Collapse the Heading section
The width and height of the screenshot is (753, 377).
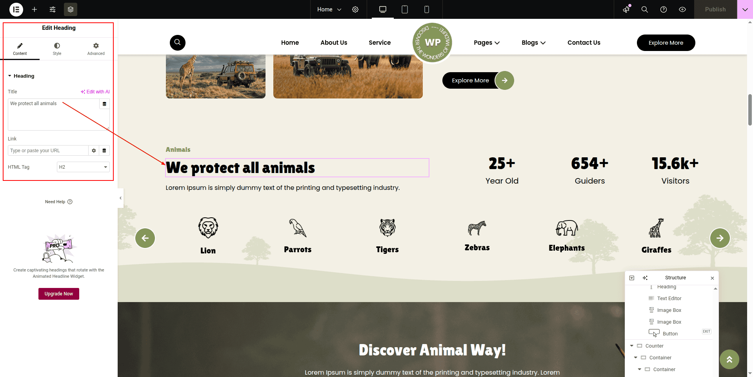(10, 76)
